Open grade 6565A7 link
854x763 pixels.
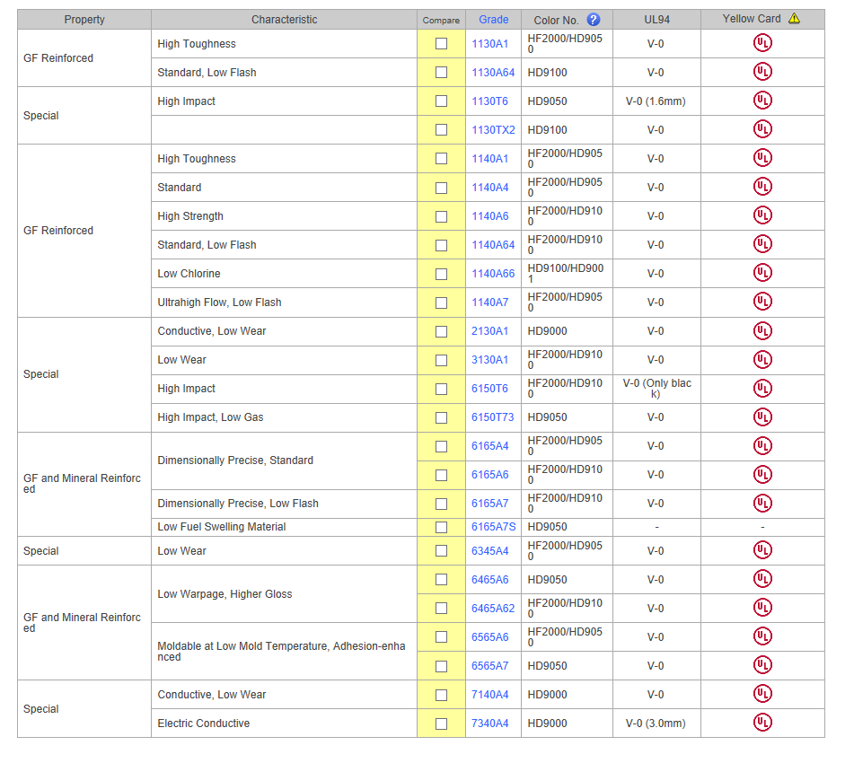pyautogui.click(x=490, y=666)
